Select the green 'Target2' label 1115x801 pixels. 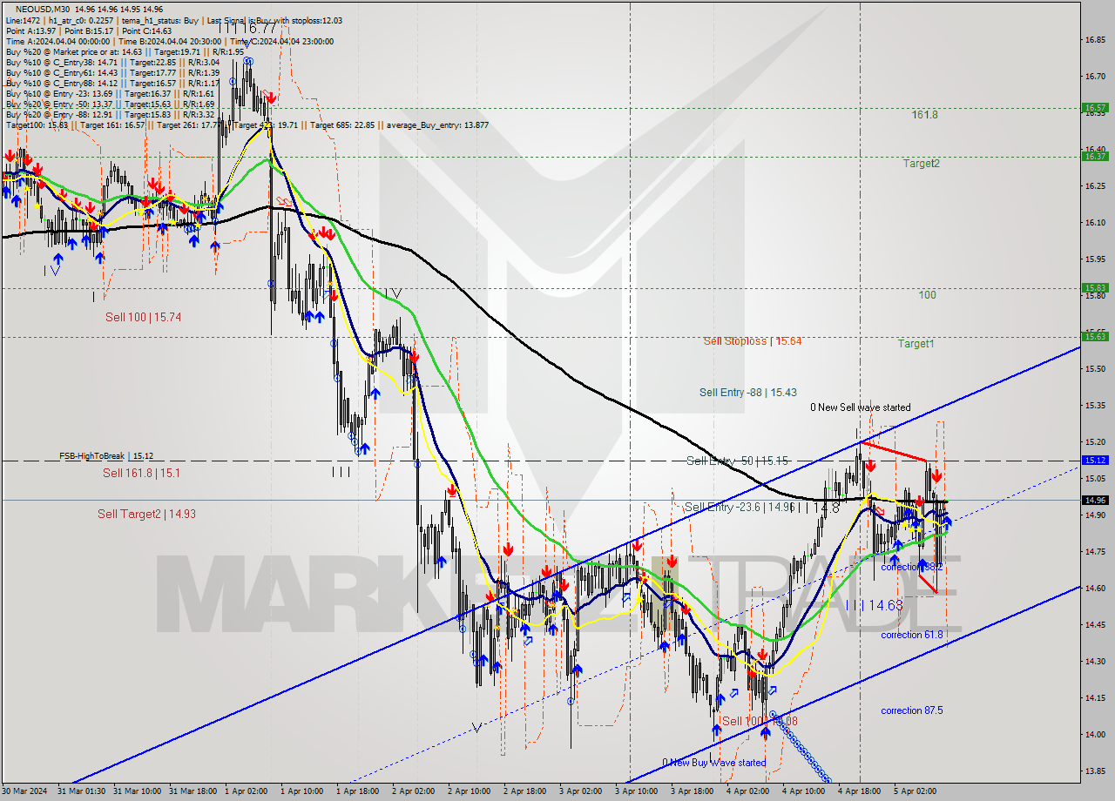pyautogui.click(x=922, y=163)
